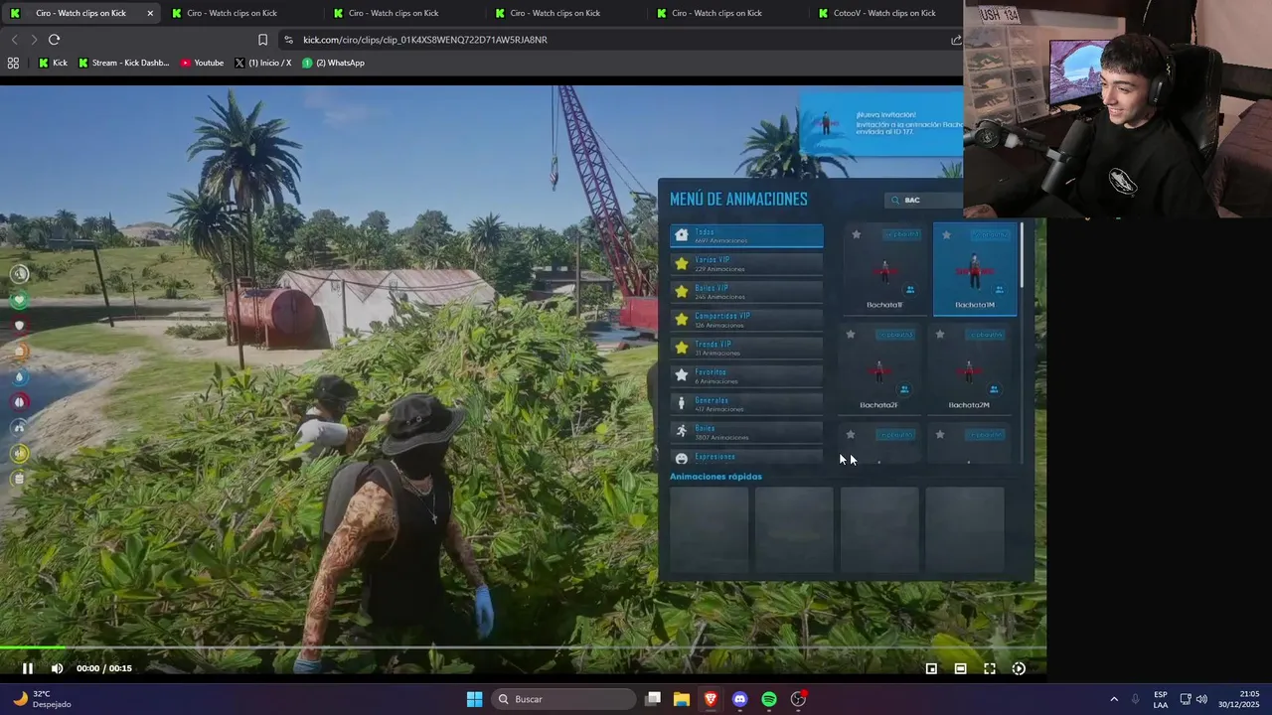Go back with the browser back arrow
Image resolution: width=1272 pixels, height=715 pixels.
[14, 40]
